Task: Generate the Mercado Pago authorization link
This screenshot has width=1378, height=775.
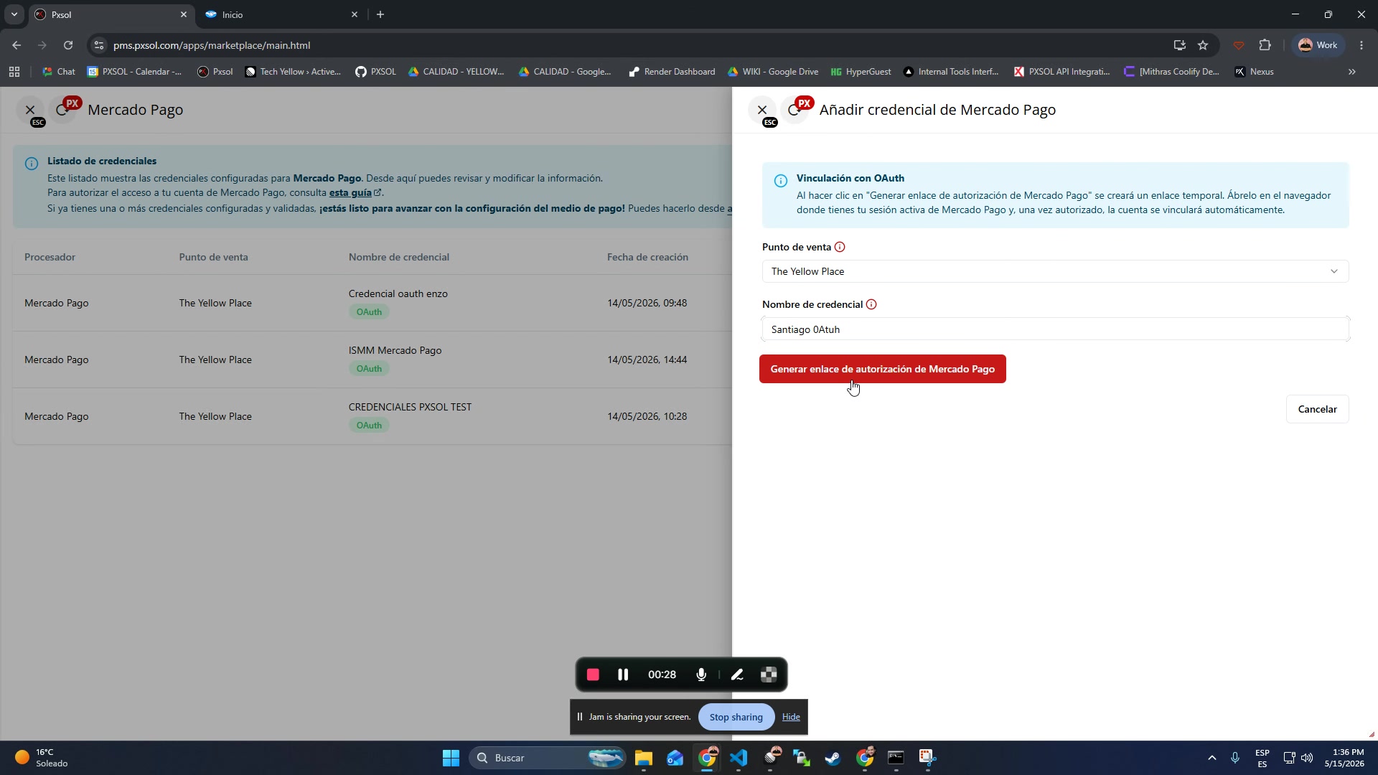Action: pyautogui.click(x=883, y=369)
